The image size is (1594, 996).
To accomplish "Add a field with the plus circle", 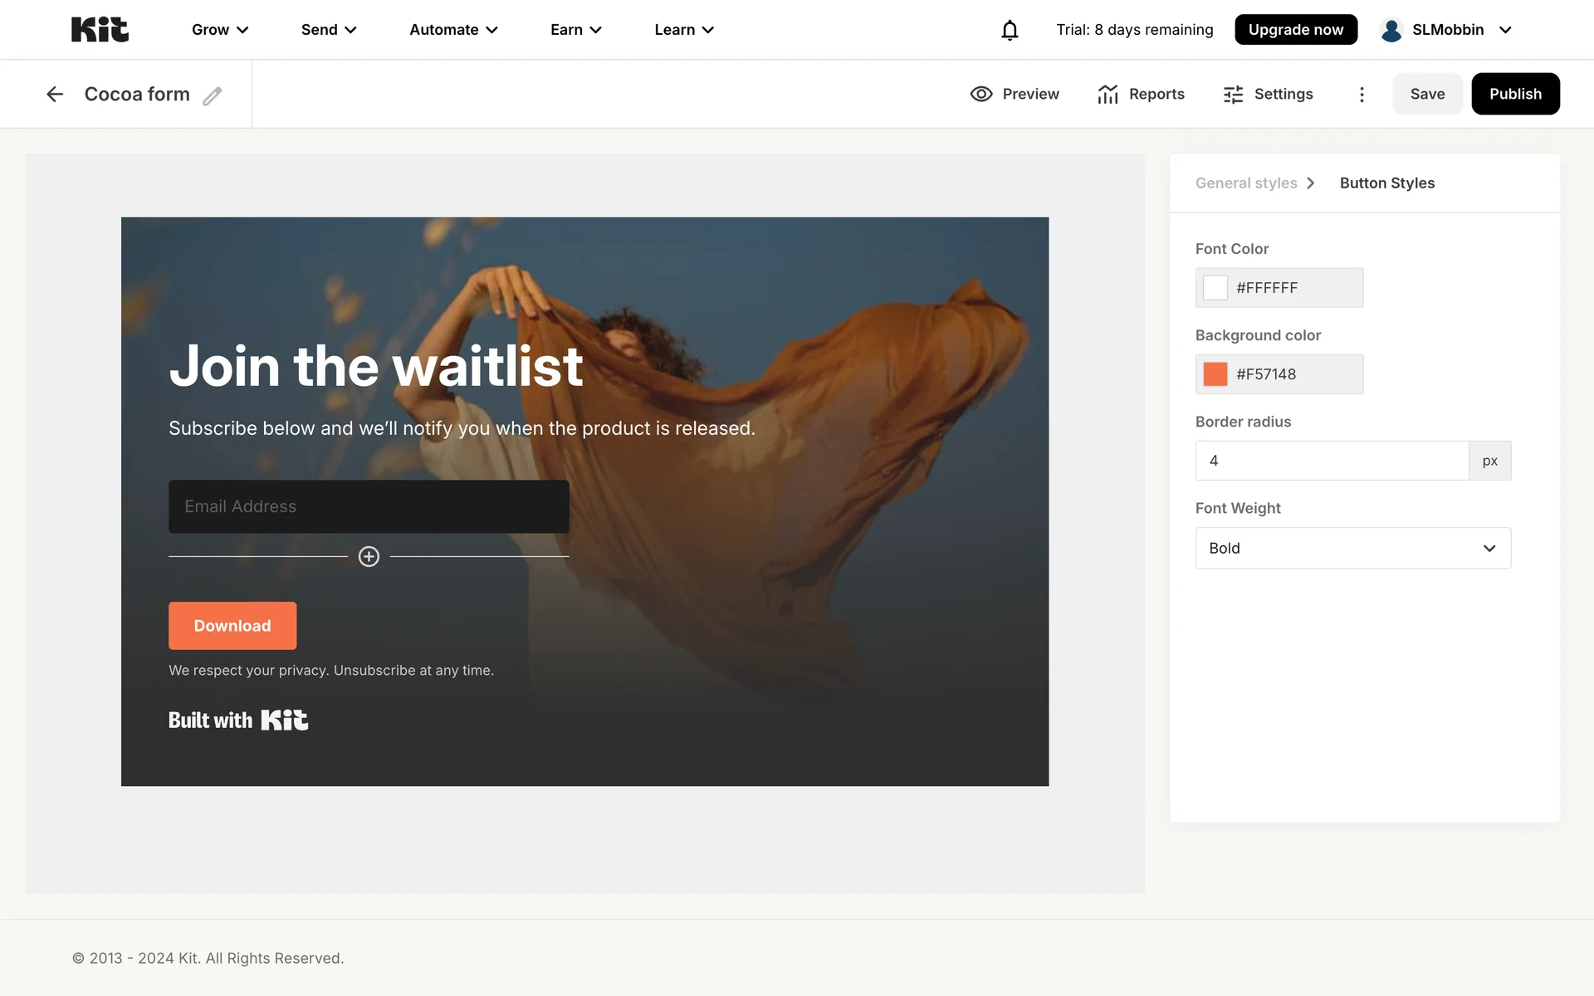I will 369,556.
